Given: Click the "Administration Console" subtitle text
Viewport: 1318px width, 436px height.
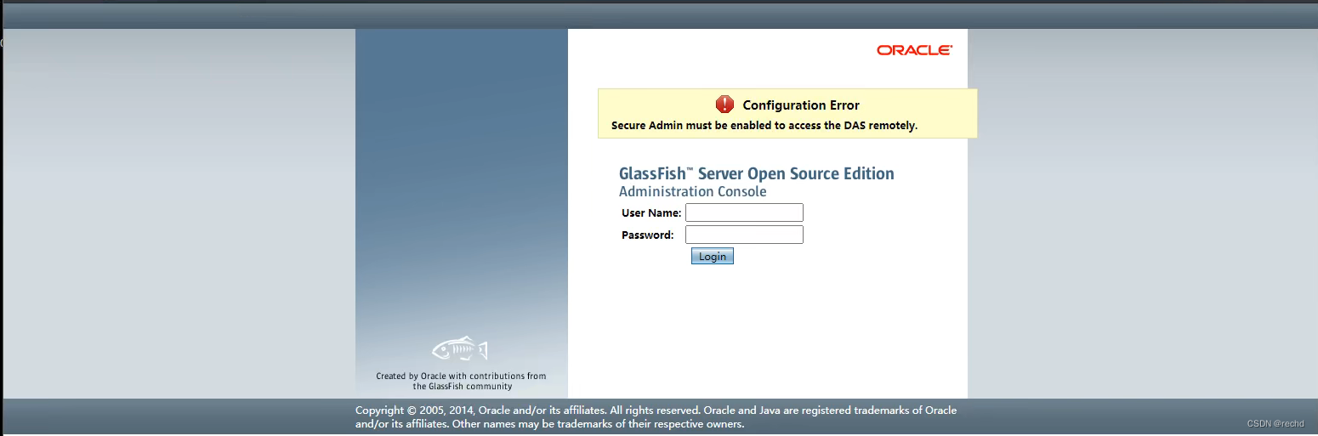Looking at the screenshot, I should coord(692,192).
